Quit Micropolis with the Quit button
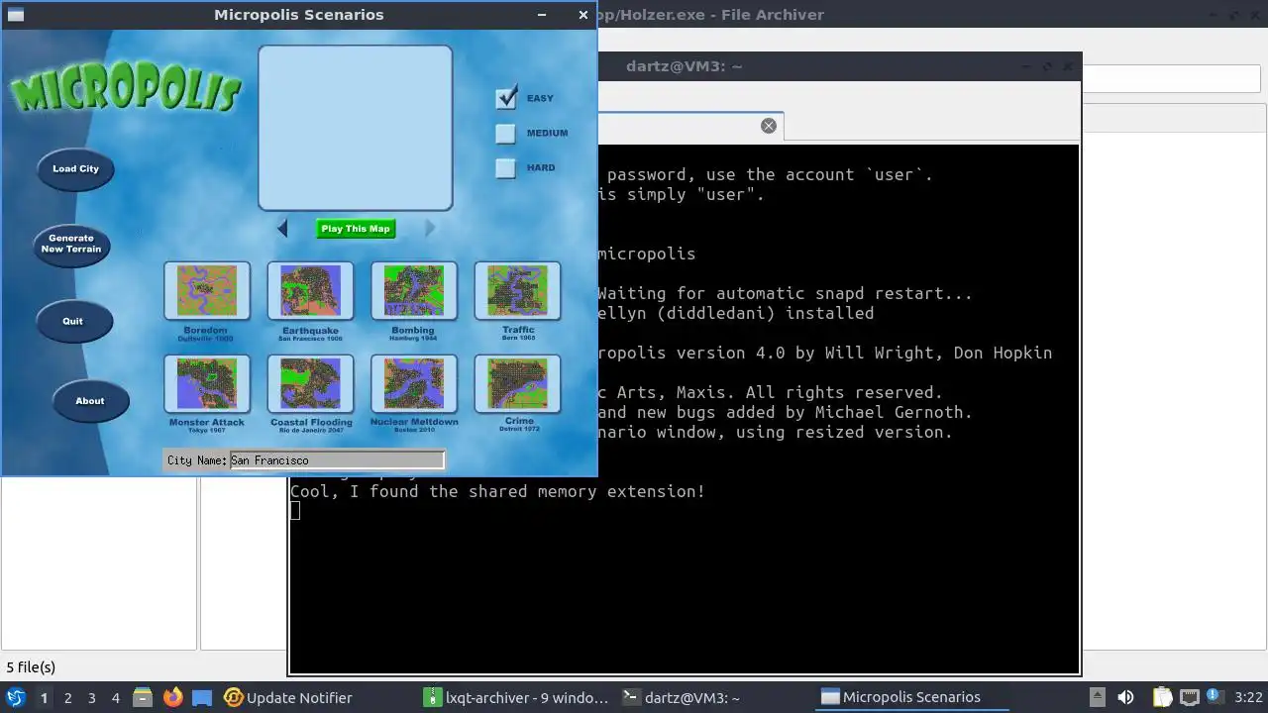 [73, 321]
